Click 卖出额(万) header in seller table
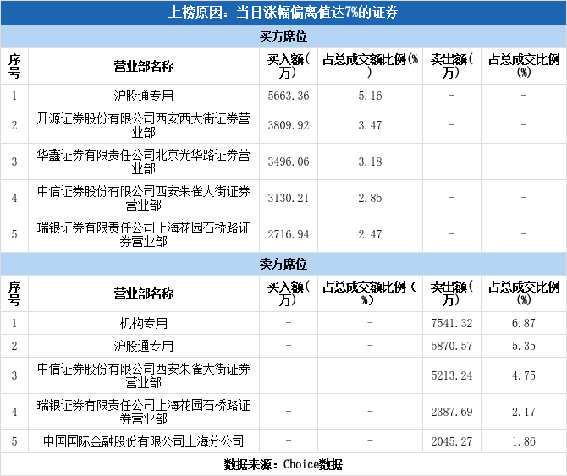Screen dimensions: 567x476 point(452,293)
